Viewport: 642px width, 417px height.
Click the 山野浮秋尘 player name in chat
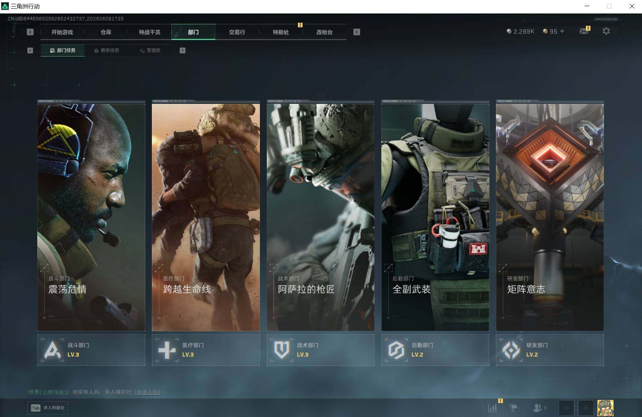point(56,392)
